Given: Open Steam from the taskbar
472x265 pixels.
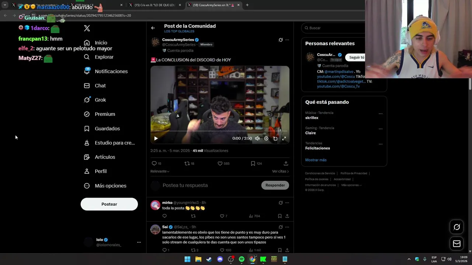Looking at the screenshot, I should (209, 259).
